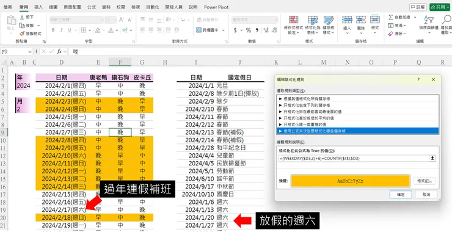
Task: Click the Clear (清除) eraser icon
Action: (390, 34)
